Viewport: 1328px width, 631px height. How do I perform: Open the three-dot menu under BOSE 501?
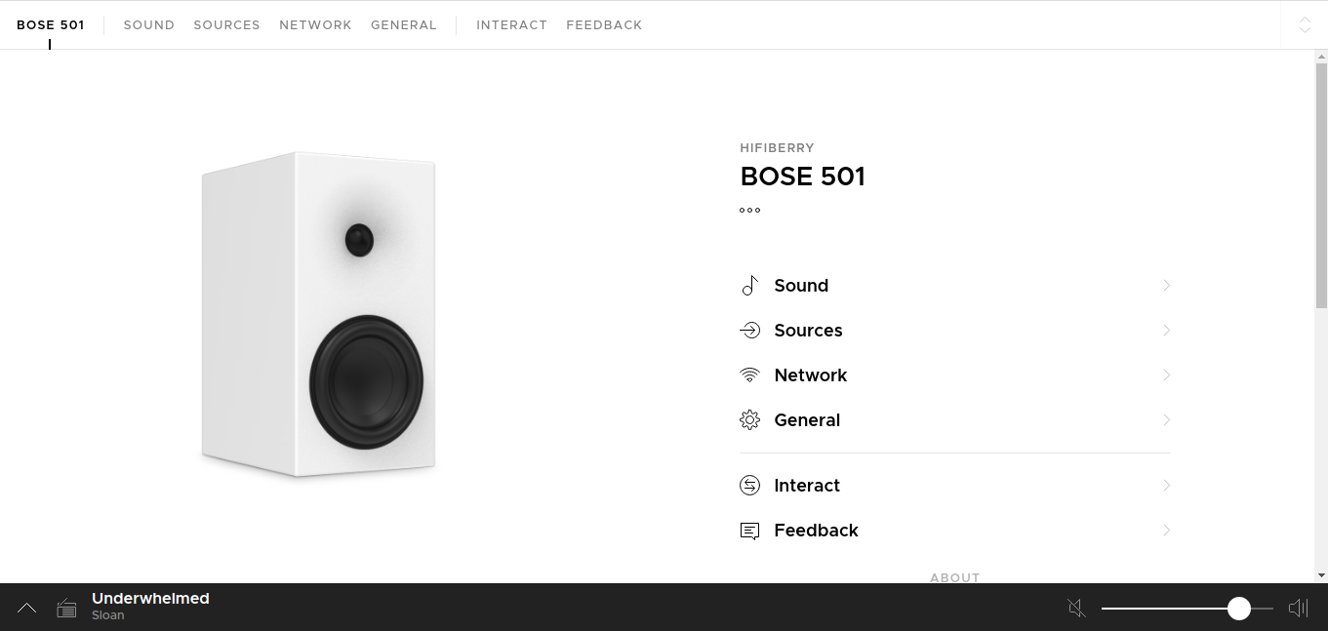pos(749,210)
